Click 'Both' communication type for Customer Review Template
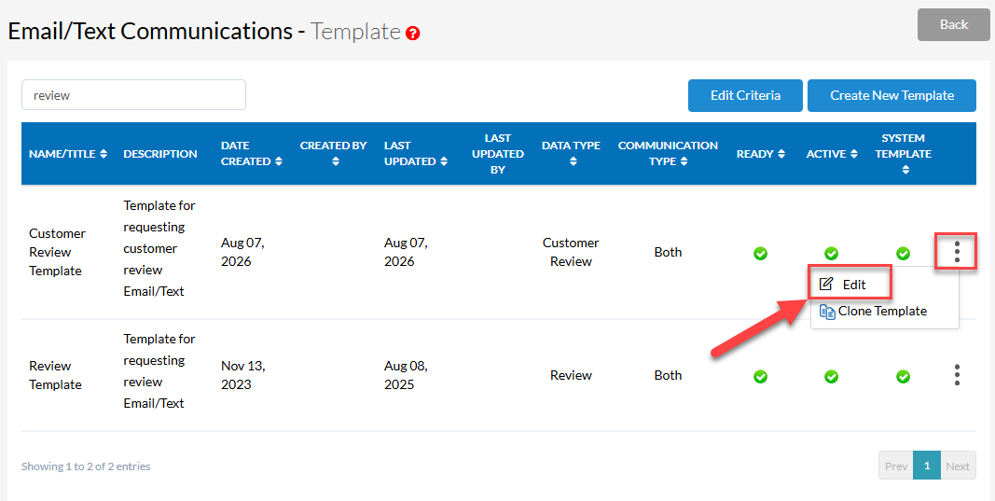 [x=669, y=252]
